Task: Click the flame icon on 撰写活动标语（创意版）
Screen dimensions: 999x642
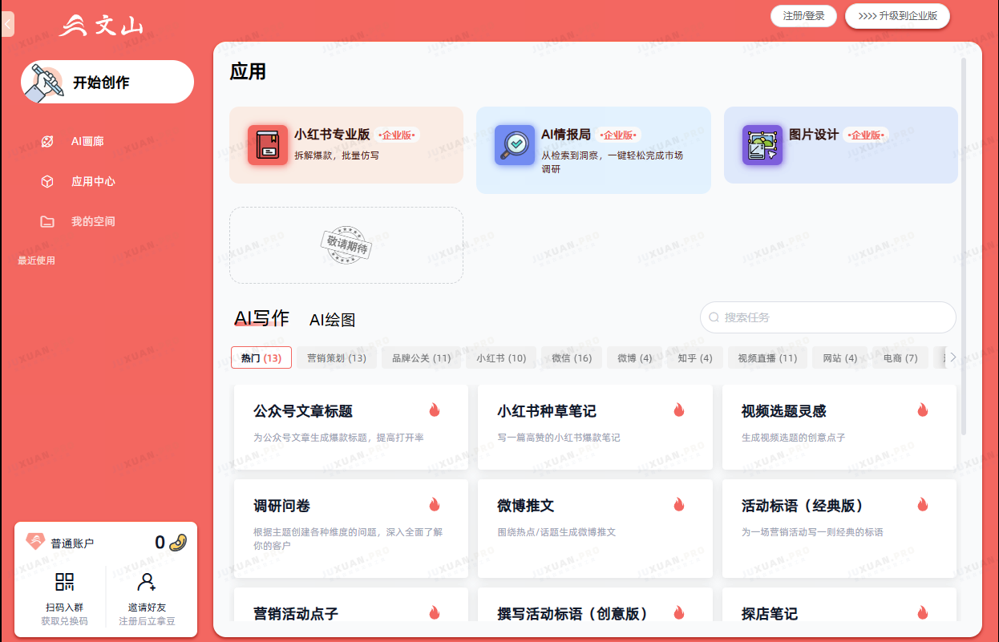Action: 679,613
